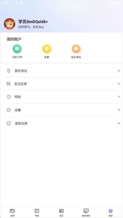Switch to the 我的课程 tab
123x218 pixels.
pyautogui.click(x=86, y=213)
